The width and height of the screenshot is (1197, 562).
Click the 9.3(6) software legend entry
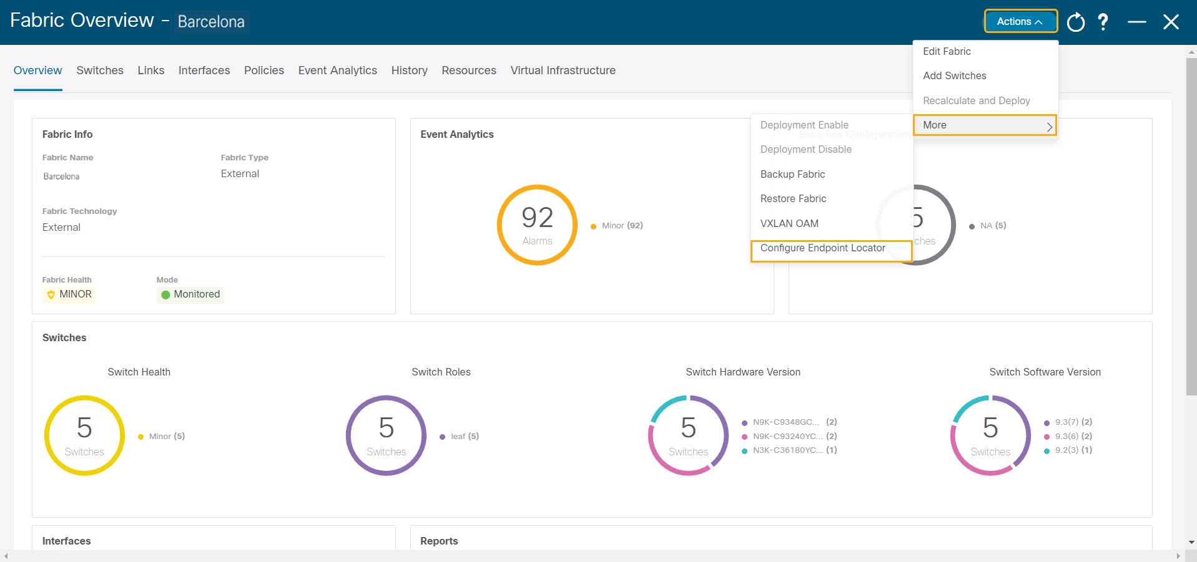tap(1068, 437)
